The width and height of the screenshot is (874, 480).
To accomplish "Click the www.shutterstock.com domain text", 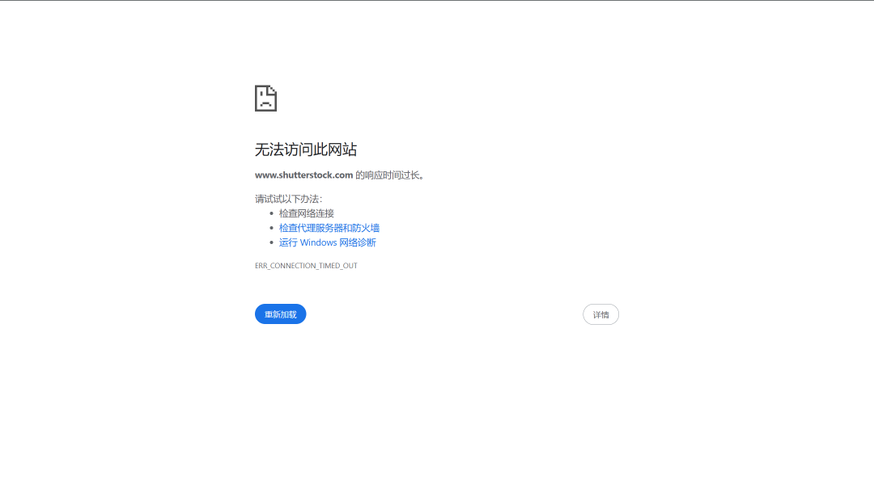I will 303,175.
